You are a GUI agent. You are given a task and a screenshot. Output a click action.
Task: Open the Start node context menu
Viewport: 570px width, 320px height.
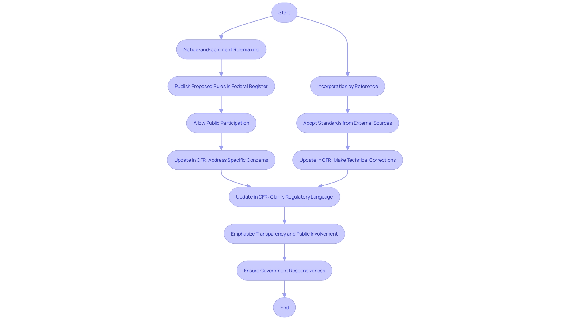285,12
